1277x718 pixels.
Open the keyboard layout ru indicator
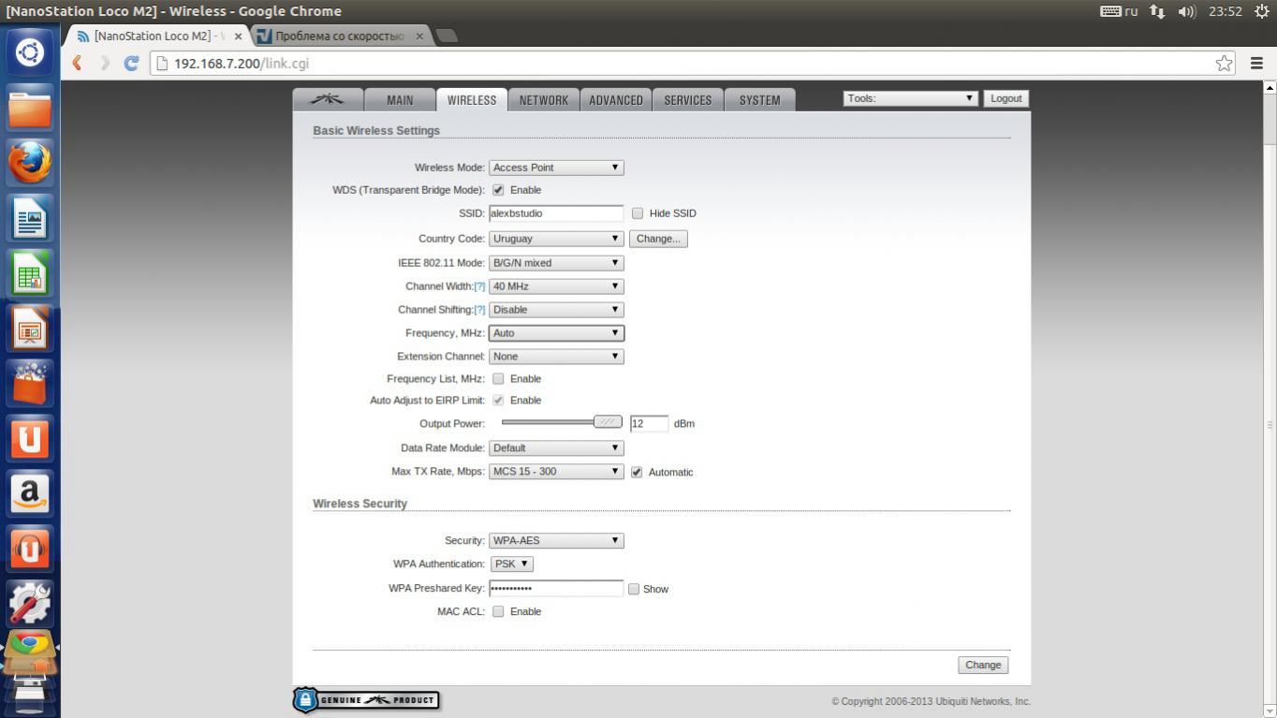point(1119,11)
